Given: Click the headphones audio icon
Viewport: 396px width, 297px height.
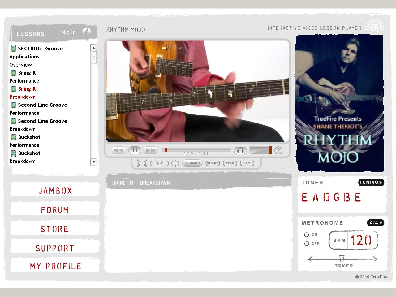Looking at the screenshot, I should [240, 150].
